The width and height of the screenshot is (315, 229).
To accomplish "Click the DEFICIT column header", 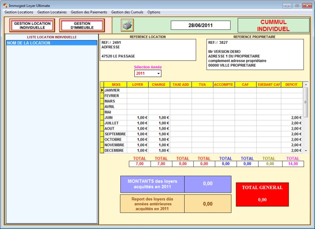I will [291, 85].
